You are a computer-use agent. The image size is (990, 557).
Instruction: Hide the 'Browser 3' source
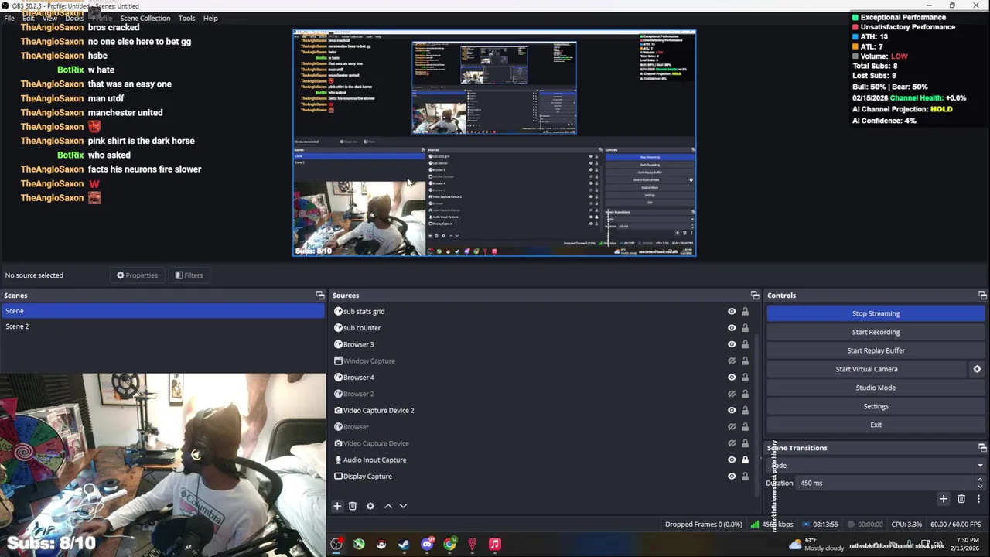(x=732, y=344)
